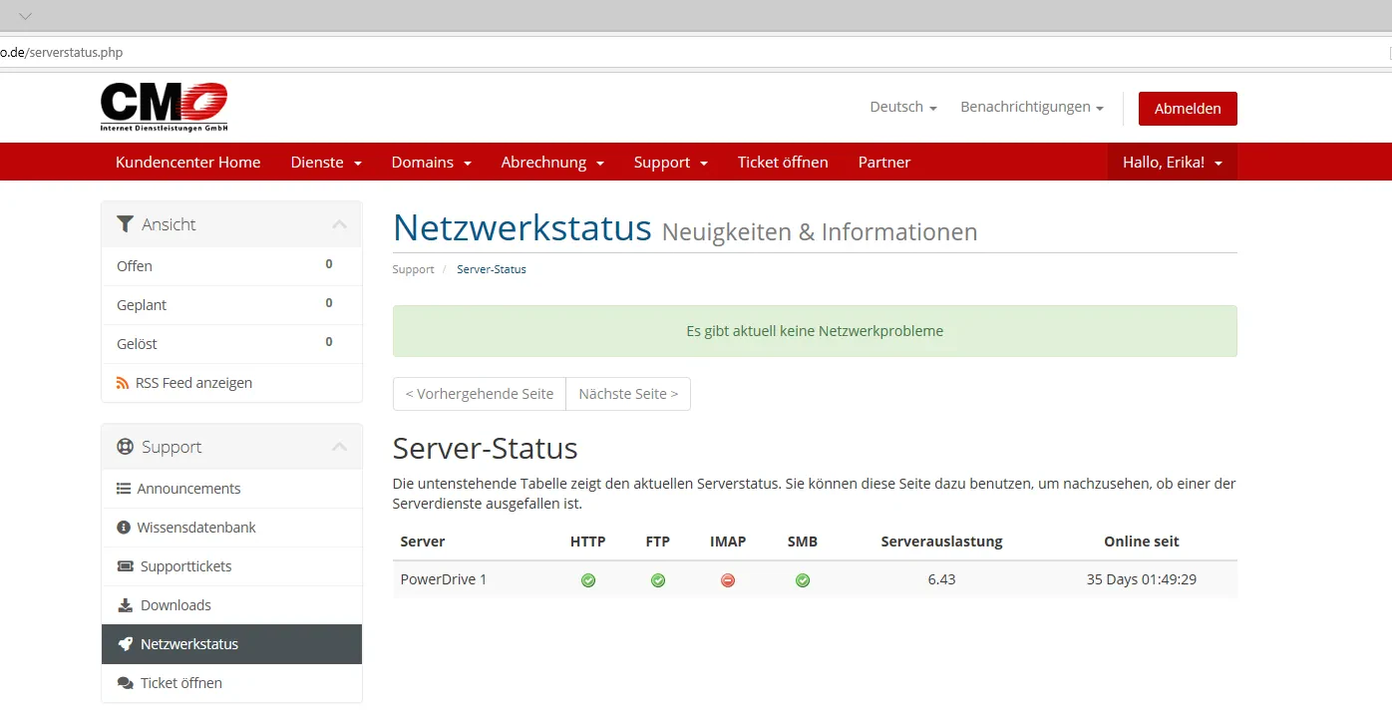Open the Deutsch language dropdown
The image size is (1392, 724).
coord(903,107)
